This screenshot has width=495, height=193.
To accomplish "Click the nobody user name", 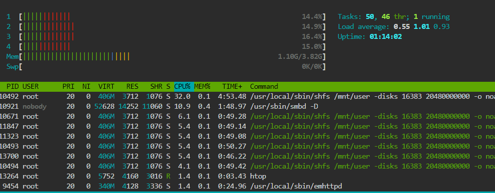I will 34,106.
